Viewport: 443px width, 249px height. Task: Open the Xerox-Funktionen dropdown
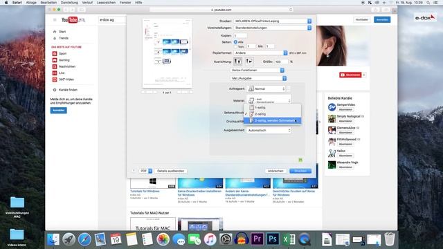coord(257,70)
